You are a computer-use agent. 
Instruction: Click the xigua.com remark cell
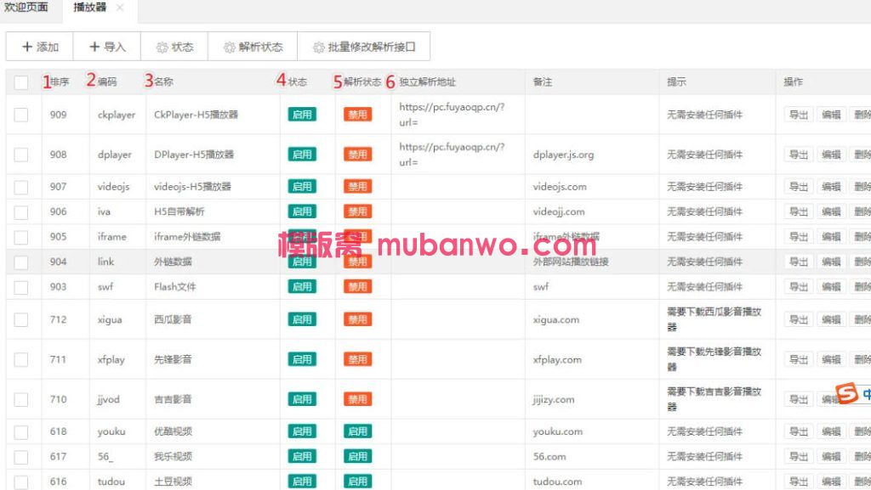tap(556, 320)
